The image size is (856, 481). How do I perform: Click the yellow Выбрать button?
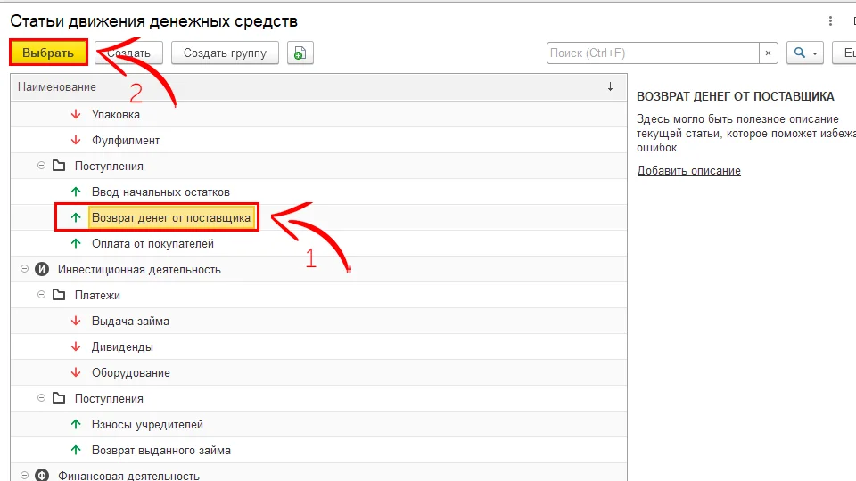point(48,53)
